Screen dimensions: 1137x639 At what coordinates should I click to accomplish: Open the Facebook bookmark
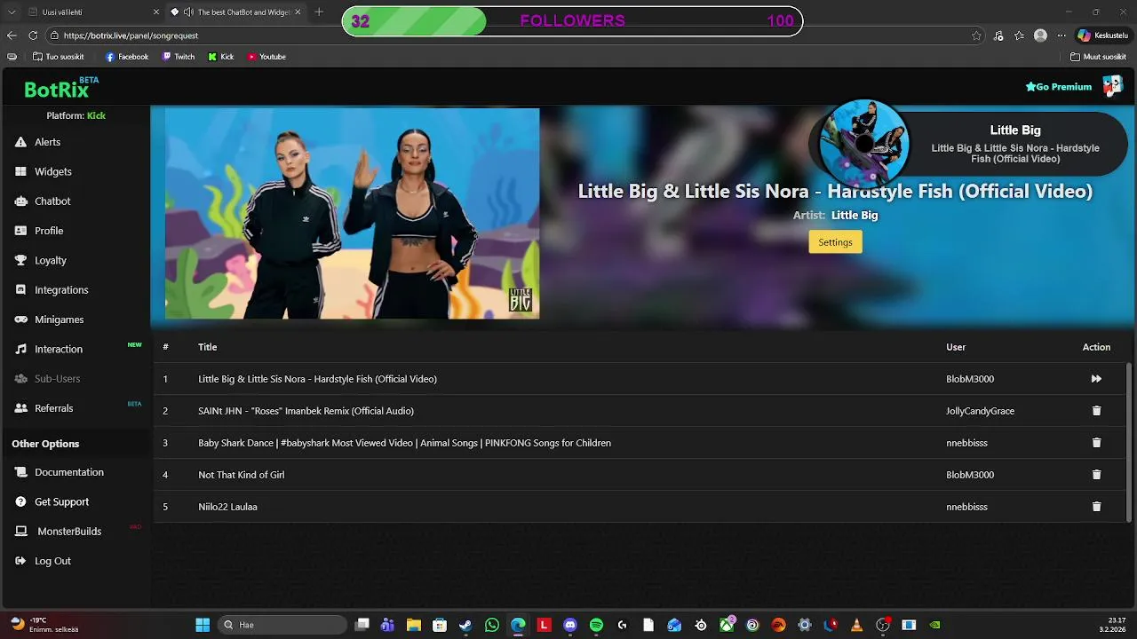click(x=126, y=57)
